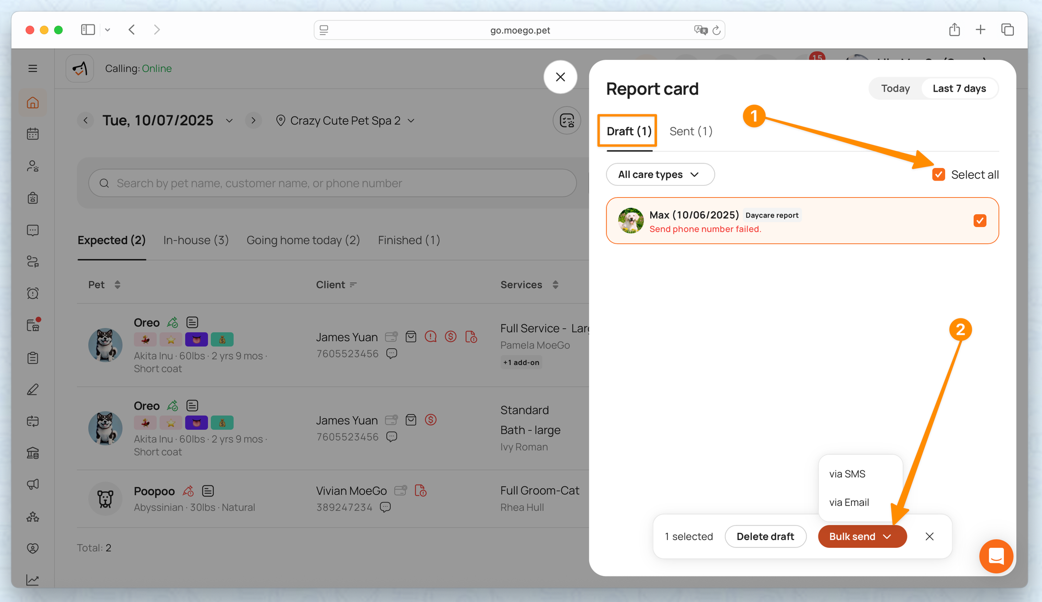Open the reports chart icon in sidebar
This screenshot has height=602, width=1042.
pos(33,580)
